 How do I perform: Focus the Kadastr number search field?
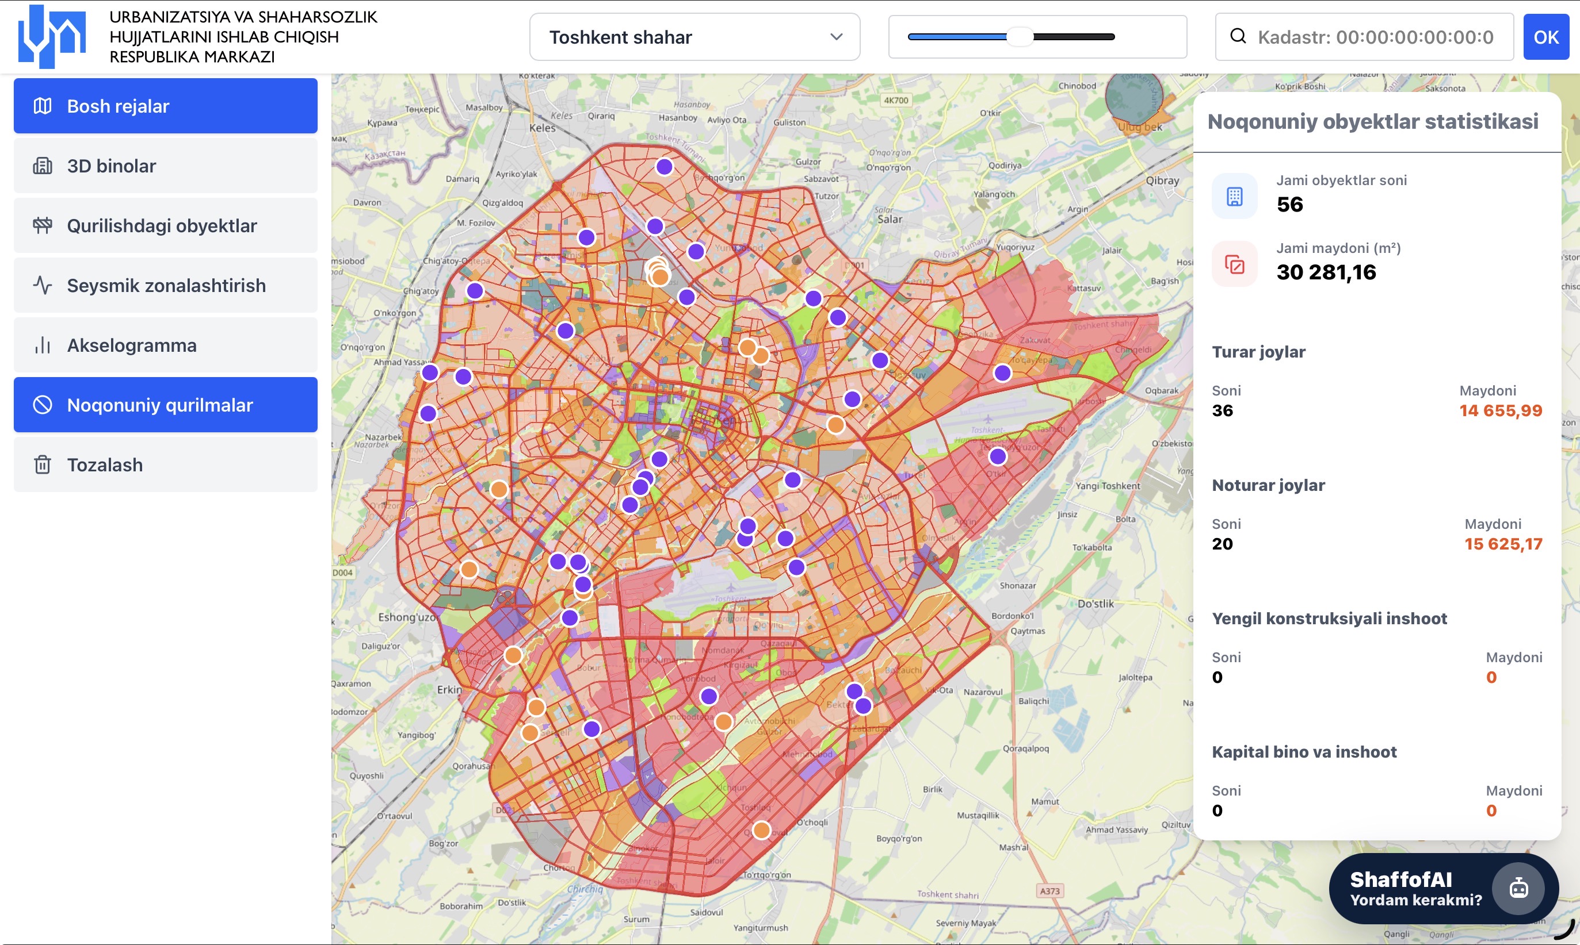tap(1377, 37)
